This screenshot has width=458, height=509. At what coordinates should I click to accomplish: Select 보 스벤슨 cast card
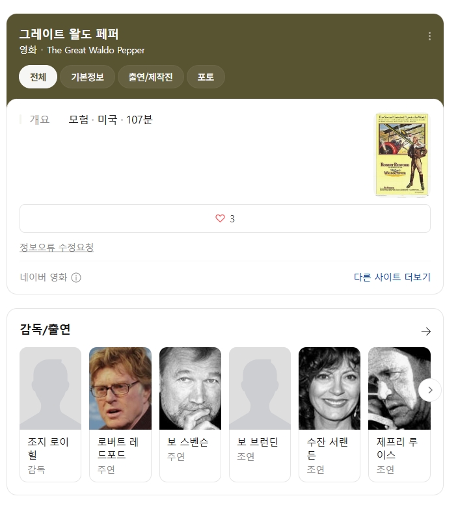click(x=190, y=414)
